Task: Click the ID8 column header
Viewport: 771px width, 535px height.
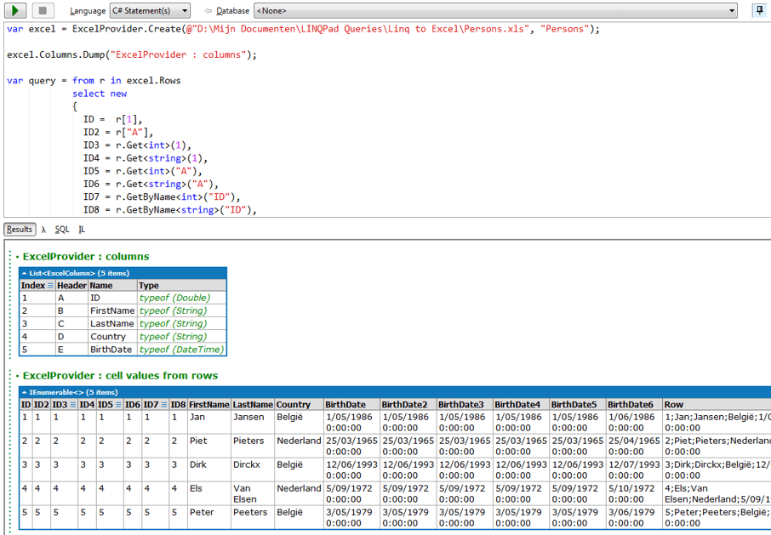Action: tap(178, 405)
